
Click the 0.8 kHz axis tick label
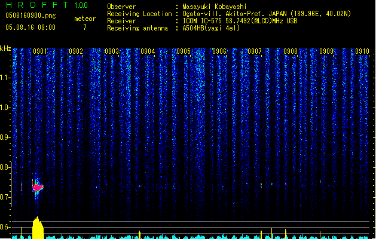5,167
